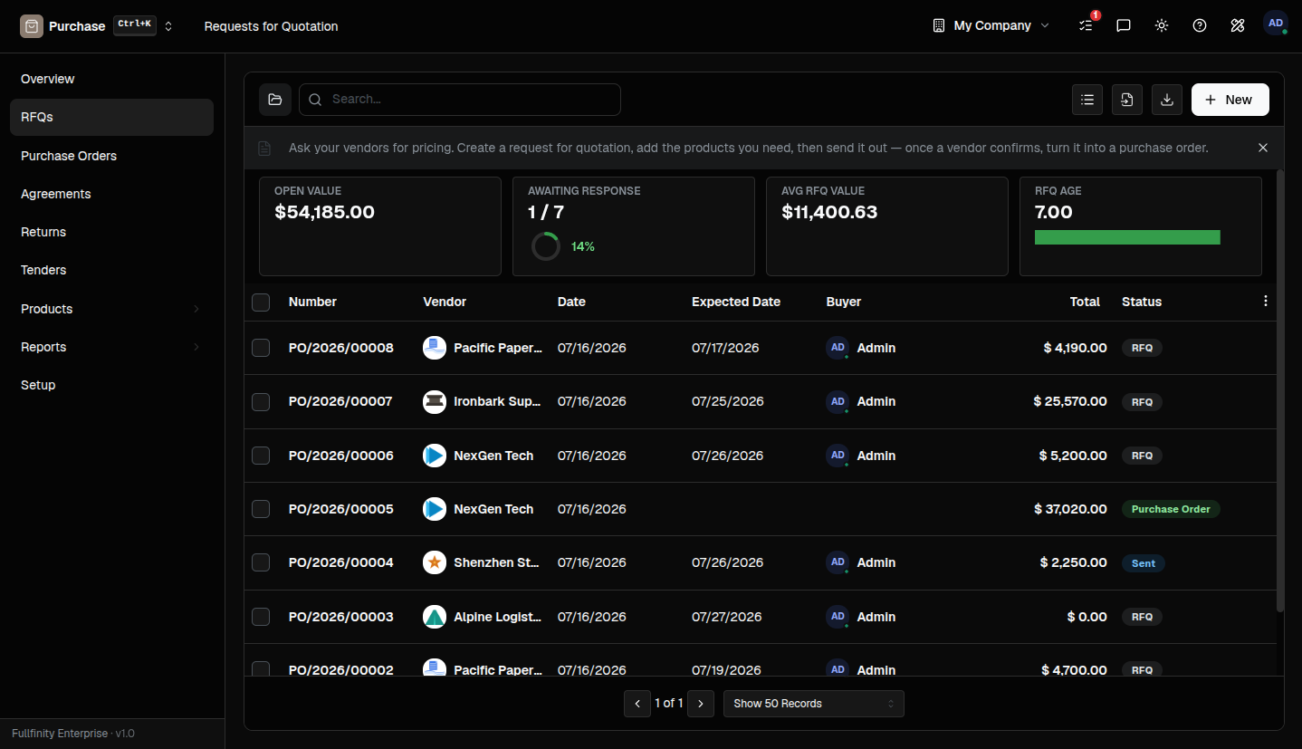Viewport: 1302px width, 749px height.
Task: Dismiss the vendor pricing hint banner
Action: point(1263,148)
